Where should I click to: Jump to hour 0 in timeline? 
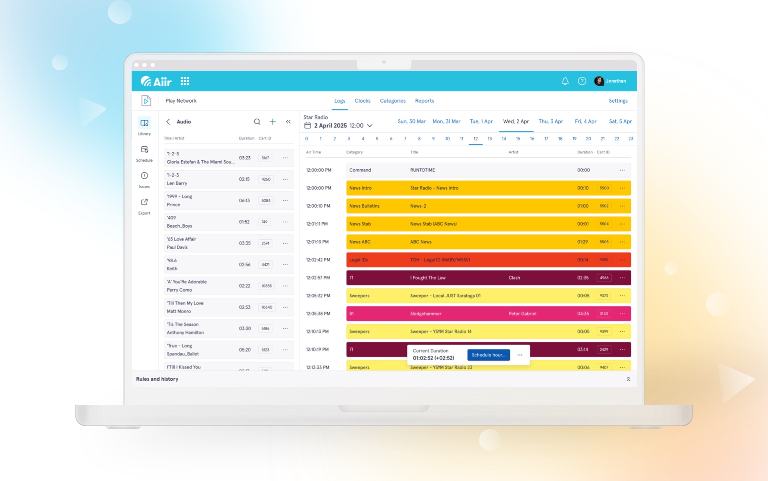coord(306,139)
